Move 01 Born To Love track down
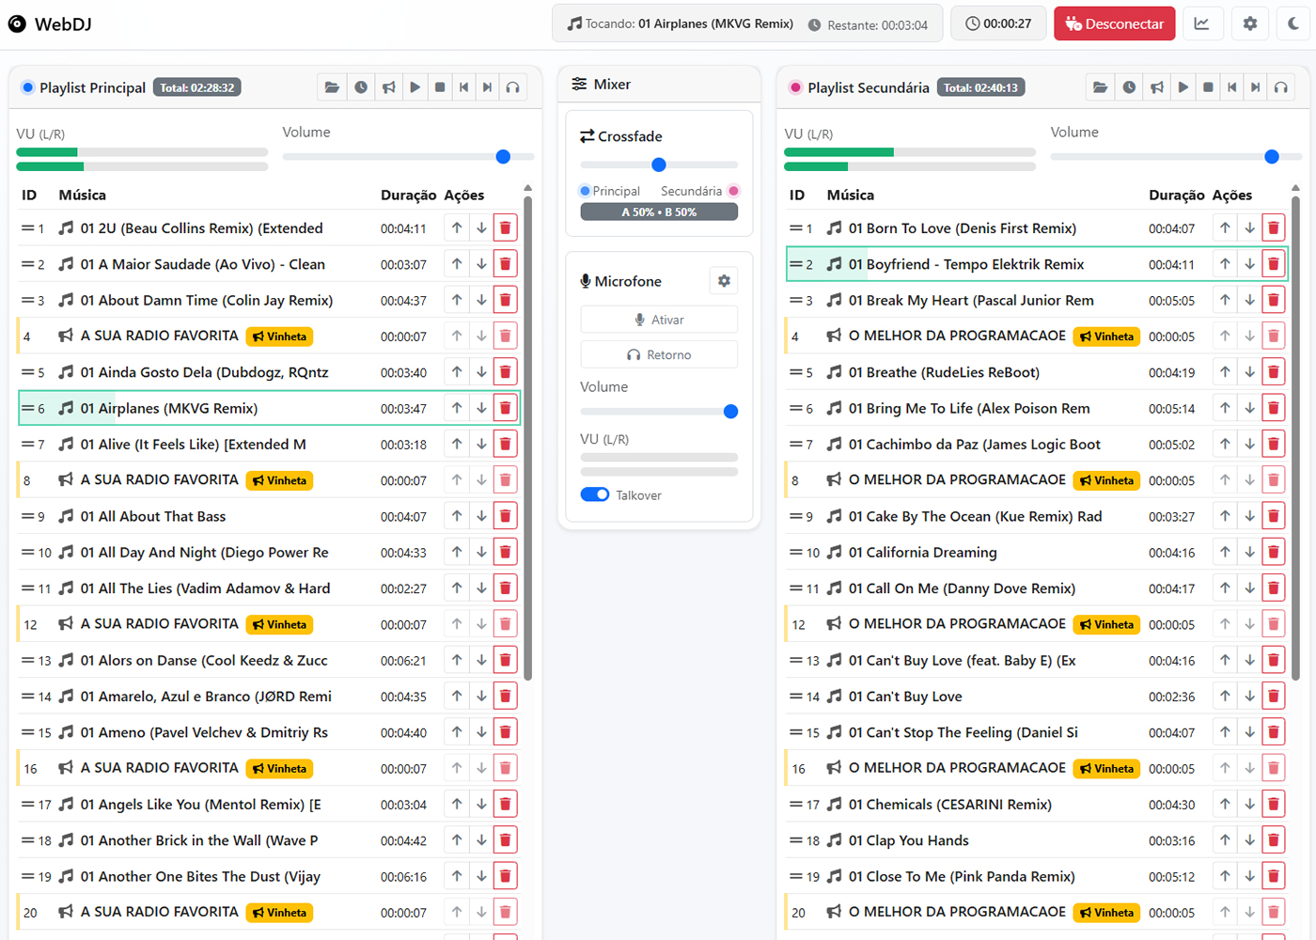 (1249, 227)
